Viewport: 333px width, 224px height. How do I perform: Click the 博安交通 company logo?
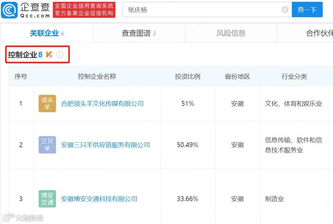point(47,199)
